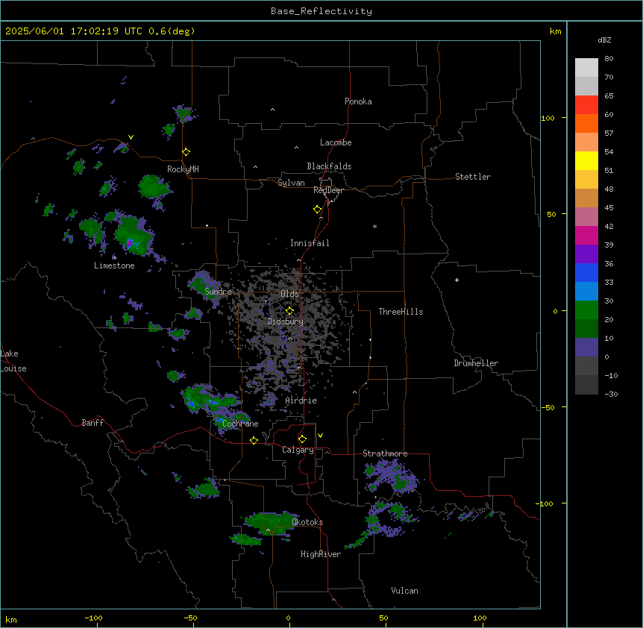The height and width of the screenshot is (628, 643).
Task: Click the Innisfail city label
Action: coord(310,243)
